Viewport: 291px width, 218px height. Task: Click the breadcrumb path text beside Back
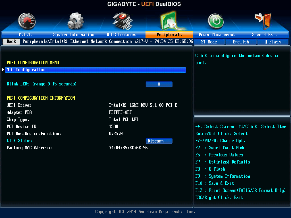coord(108,41)
